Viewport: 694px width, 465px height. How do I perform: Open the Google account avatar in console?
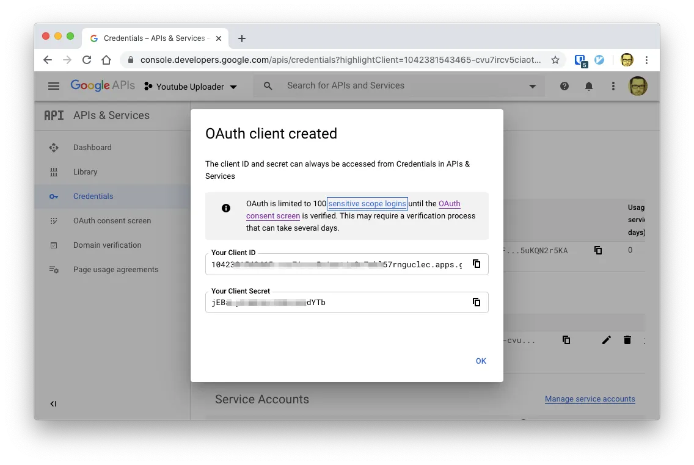click(x=638, y=86)
